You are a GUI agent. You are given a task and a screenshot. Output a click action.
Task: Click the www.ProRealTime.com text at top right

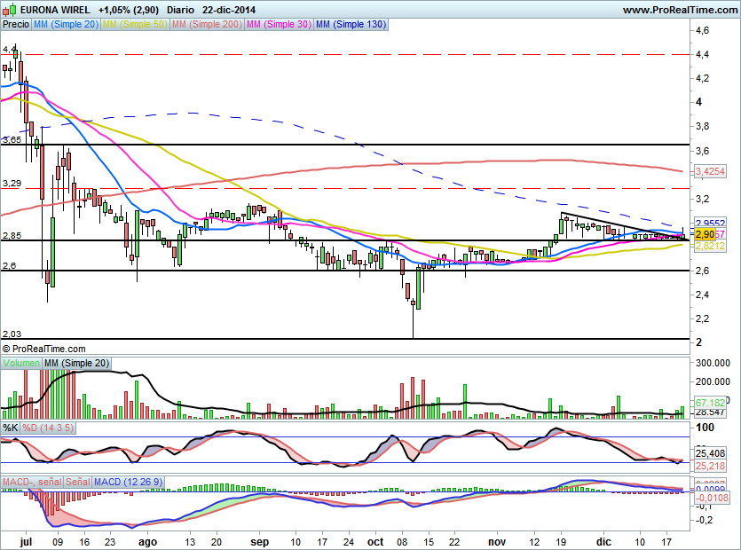680,10
